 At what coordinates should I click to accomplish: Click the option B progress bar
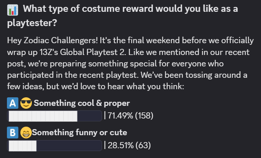(x=54, y=145)
